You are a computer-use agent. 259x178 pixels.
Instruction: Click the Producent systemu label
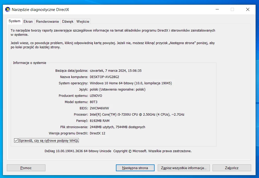[73, 96]
